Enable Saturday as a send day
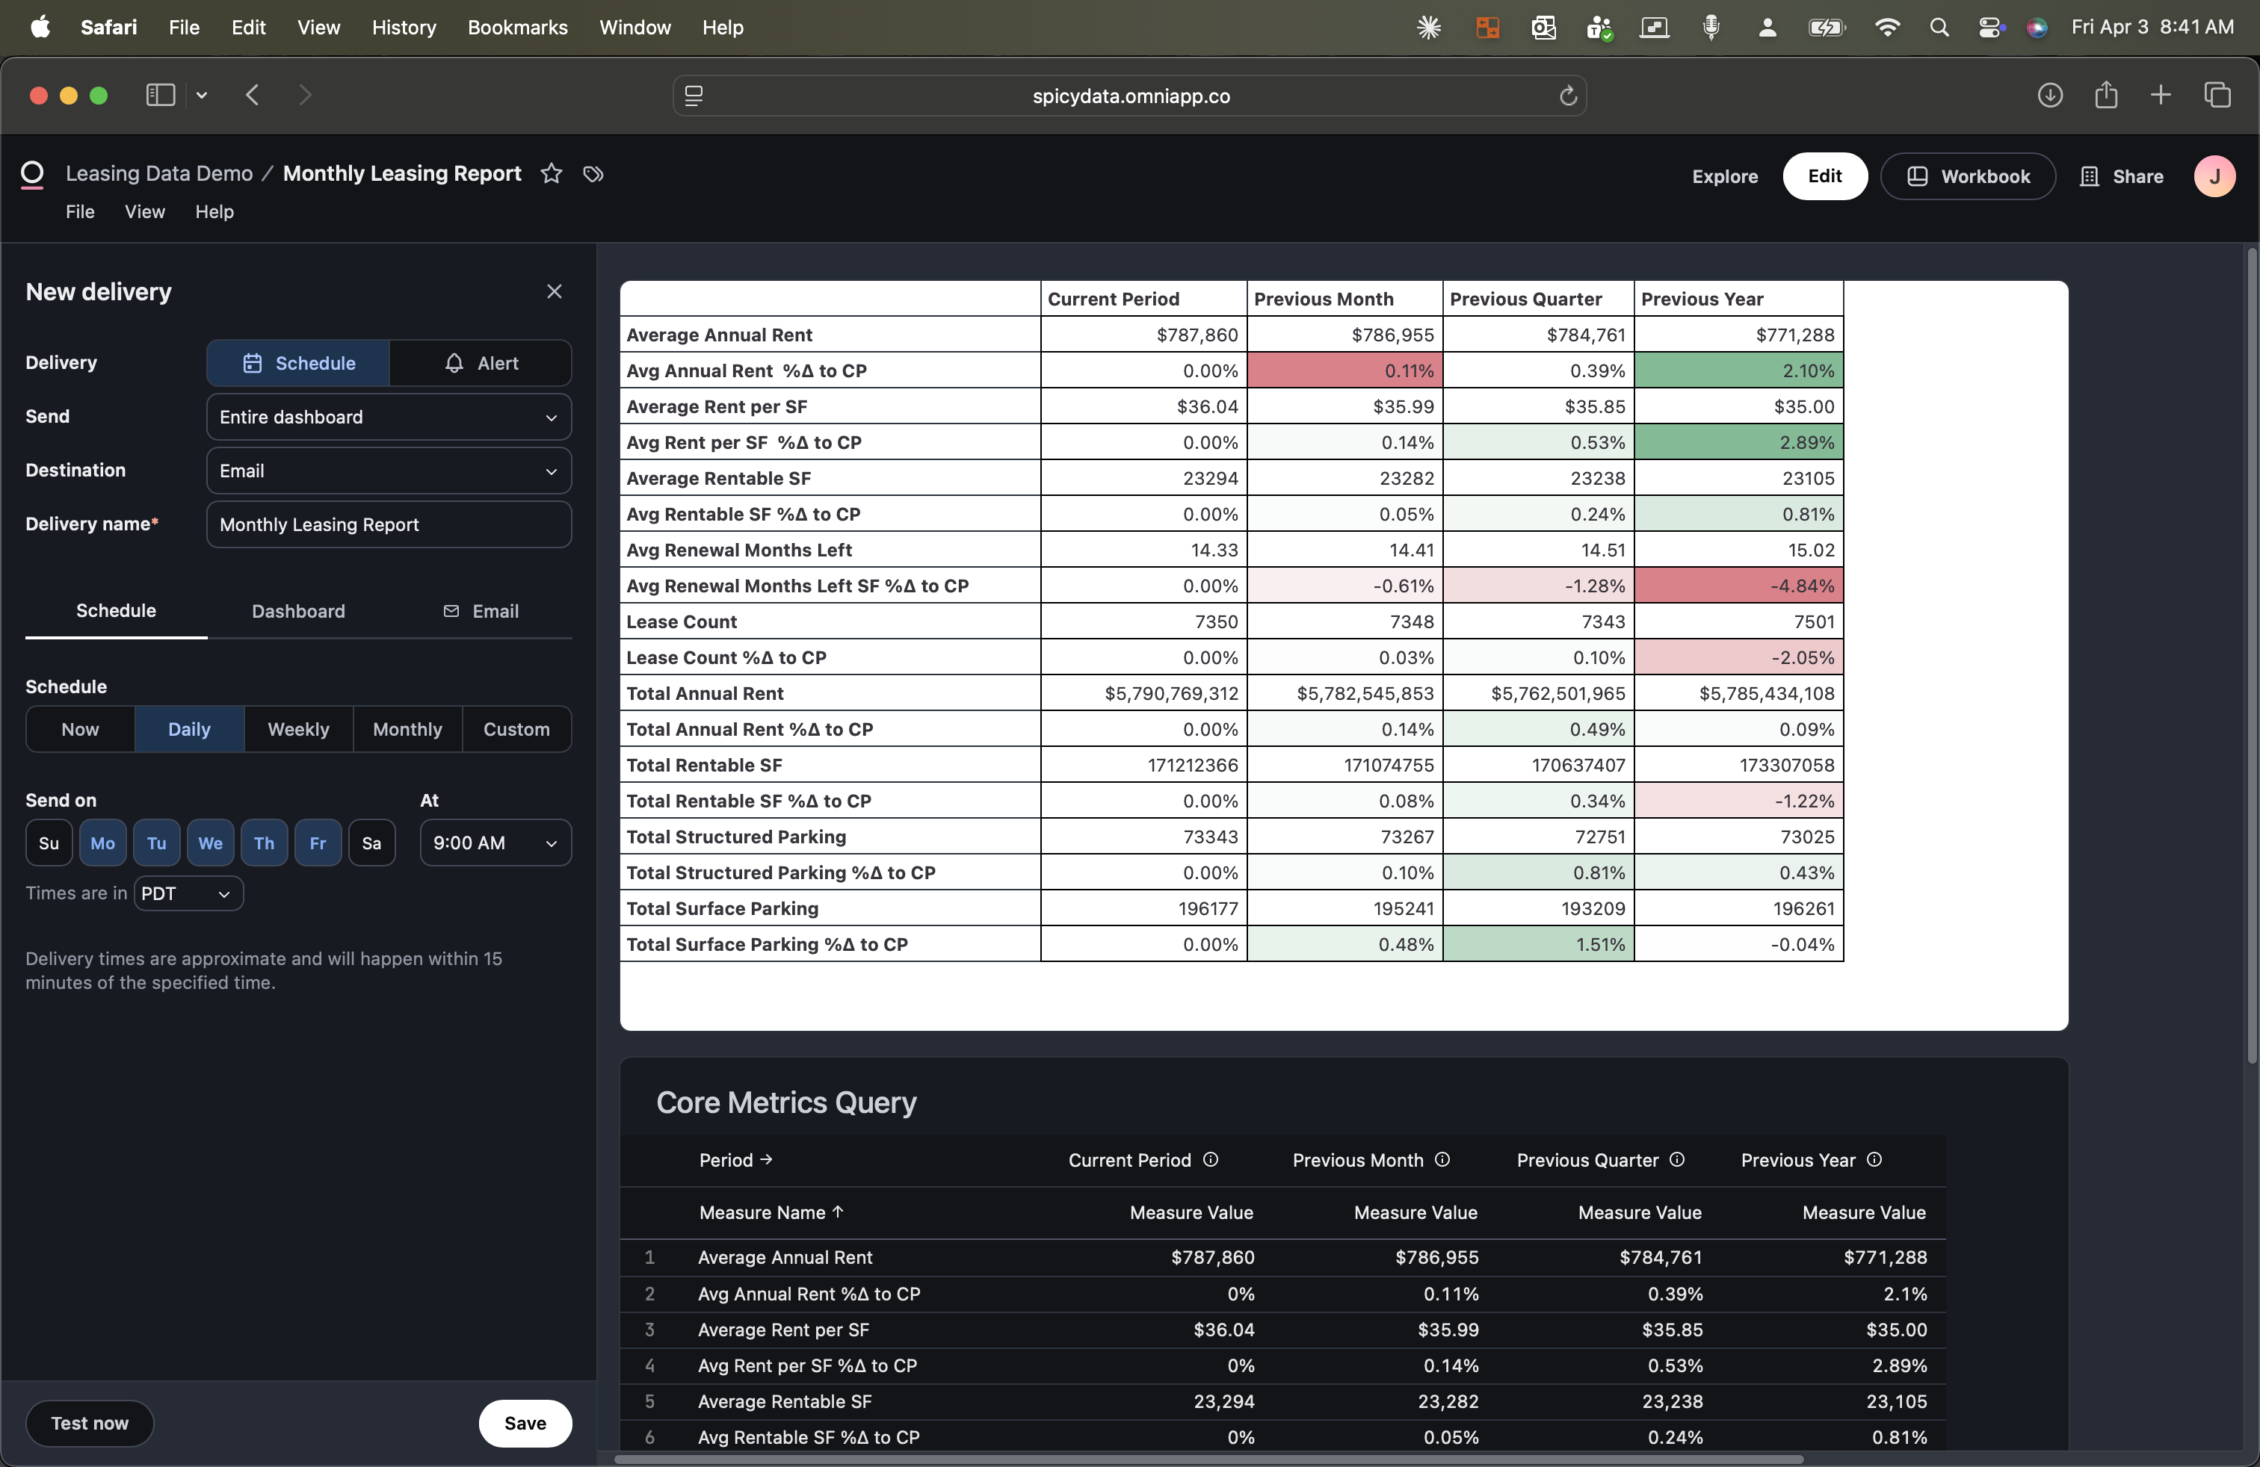The width and height of the screenshot is (2260, 1467). pos(371,843)
